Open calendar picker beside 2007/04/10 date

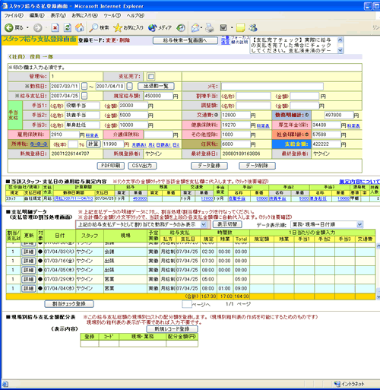click(129, 86)
